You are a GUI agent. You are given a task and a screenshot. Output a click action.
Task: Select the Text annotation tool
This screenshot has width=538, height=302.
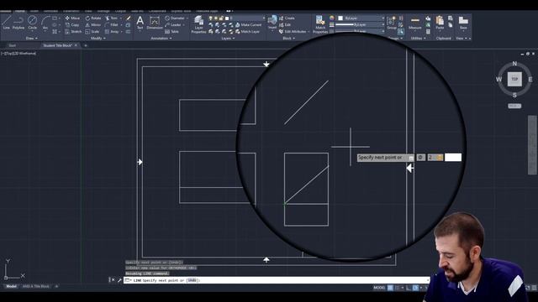(140, 23)
